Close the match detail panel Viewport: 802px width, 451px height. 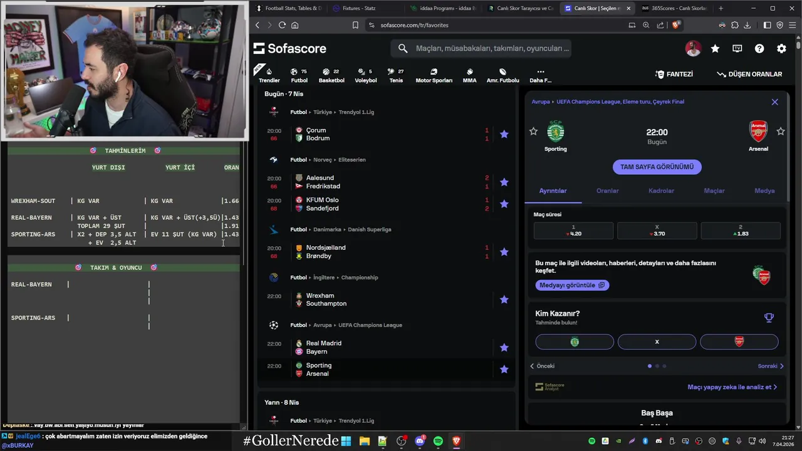pos(774,101)
